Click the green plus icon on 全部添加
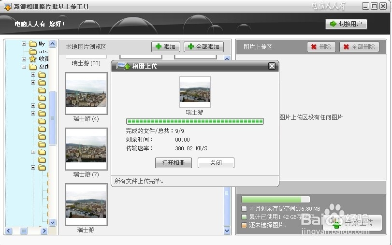 point(191,46)
